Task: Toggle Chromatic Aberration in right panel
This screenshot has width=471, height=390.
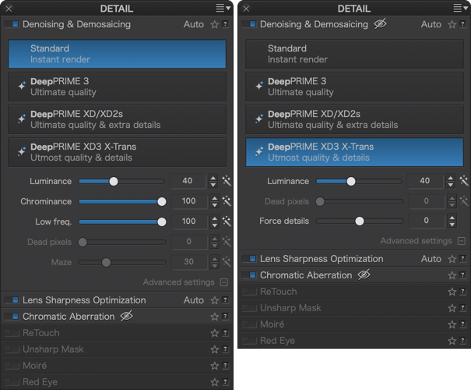Action: coord(249,275)
